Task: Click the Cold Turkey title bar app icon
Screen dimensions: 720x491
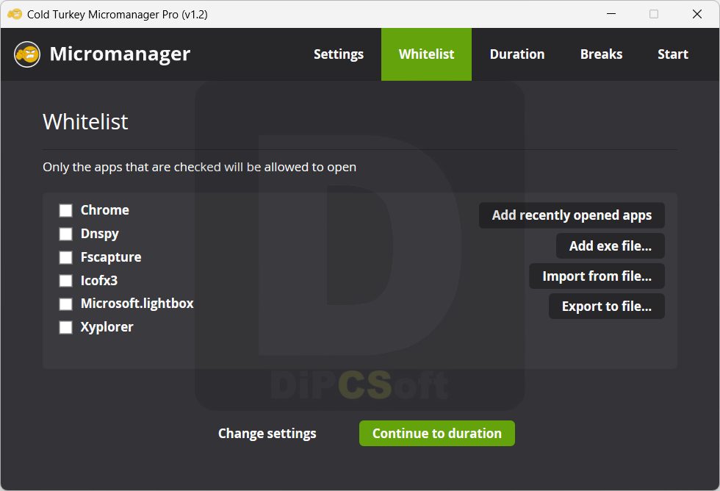Action: point(15,14)
